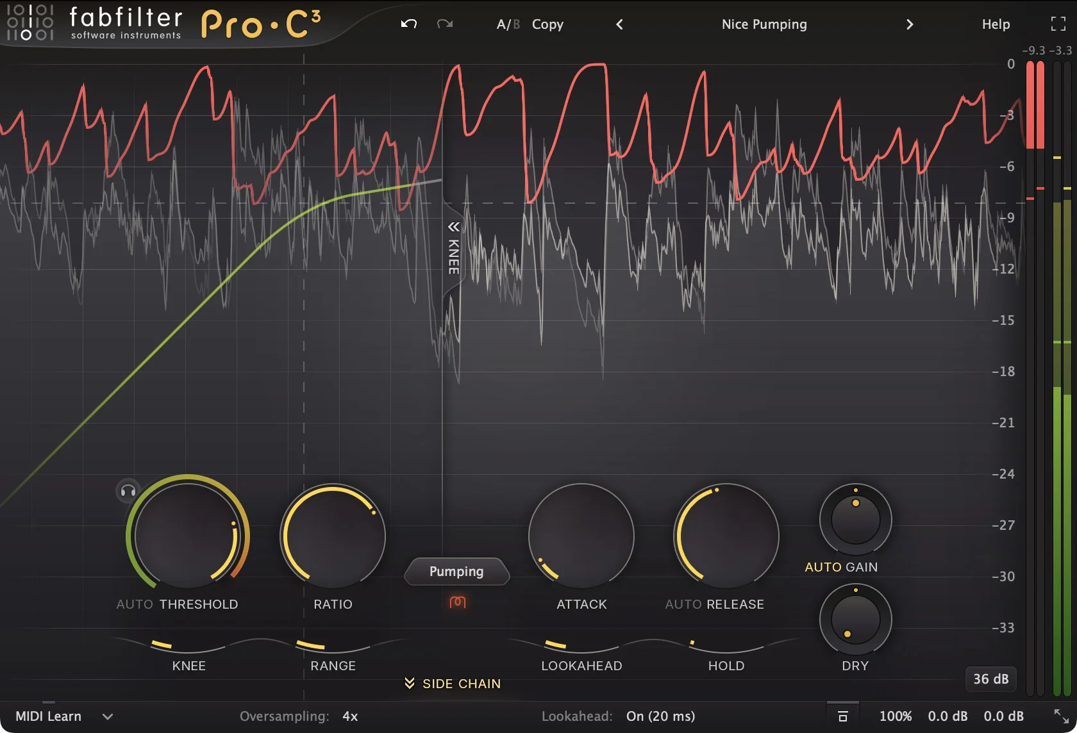Click the sidechain audition headphone icon

[126, 492]
